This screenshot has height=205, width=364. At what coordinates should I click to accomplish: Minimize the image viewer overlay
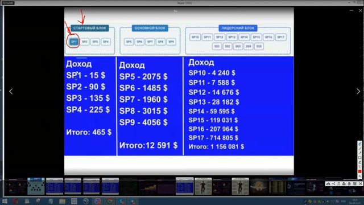pos(351,10)
